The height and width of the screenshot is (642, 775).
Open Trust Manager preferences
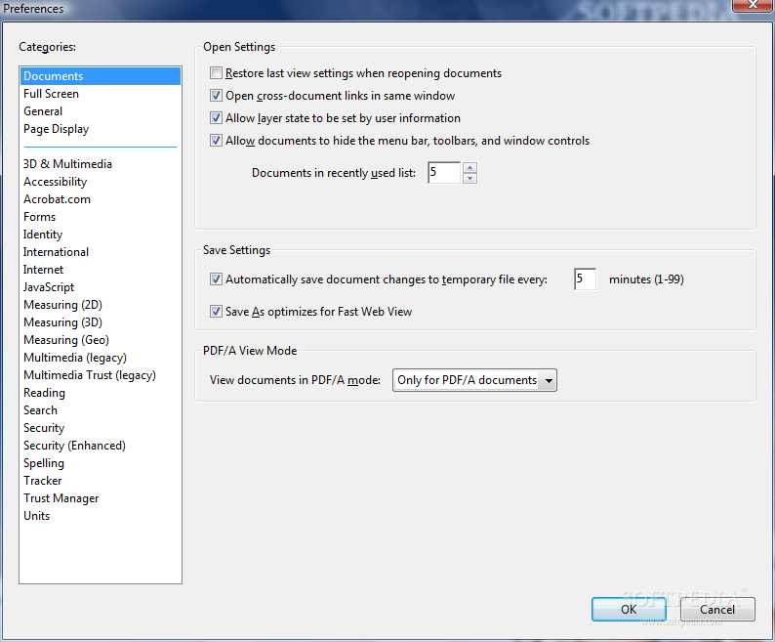coord(101,498)
